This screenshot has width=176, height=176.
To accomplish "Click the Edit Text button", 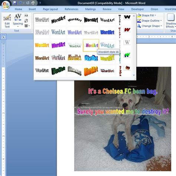I will point(7,21).
